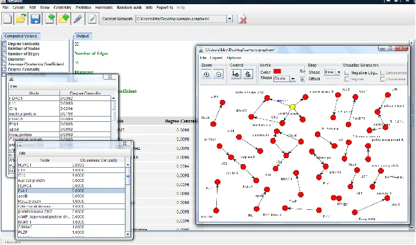Toggle the Closeness visualize checkbox
This screenshot has width=416, height=245.
point(383,79)
